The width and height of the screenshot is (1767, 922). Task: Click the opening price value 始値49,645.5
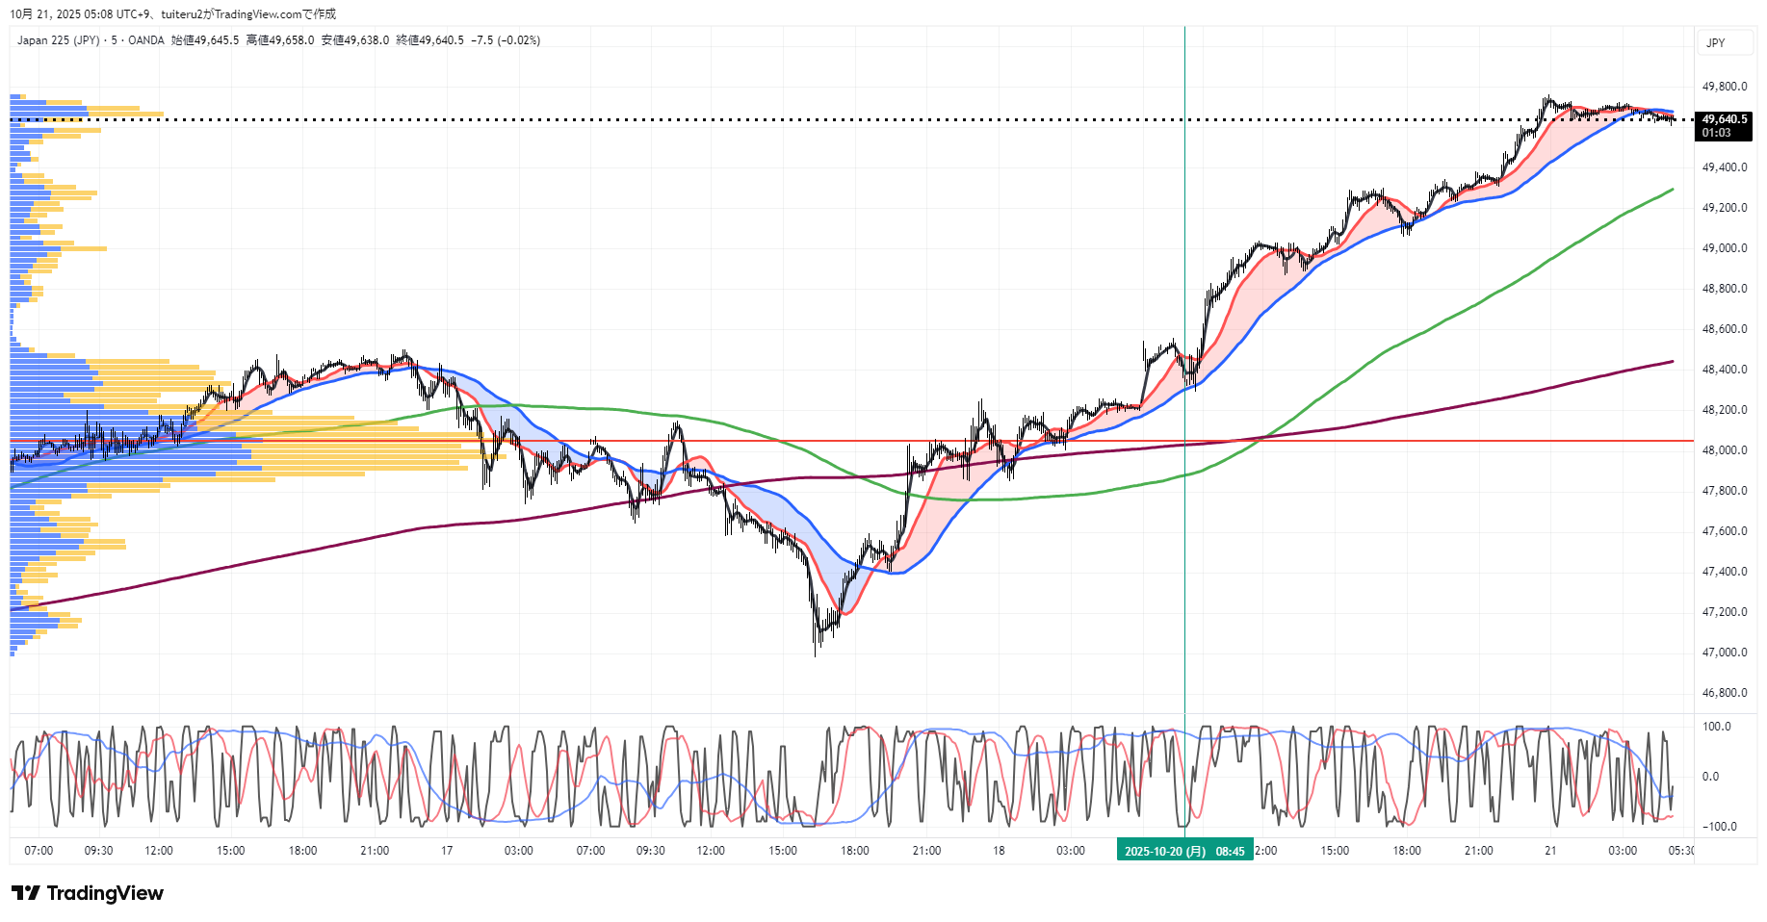tap(205, 40)
